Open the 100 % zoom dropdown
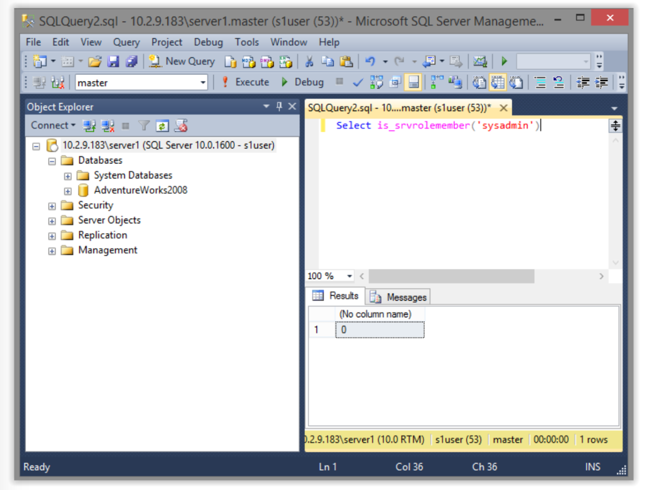The width and height of the screenshot is (648, 490). click(349, 276)
